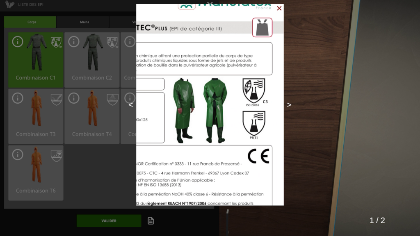This screenshot has height=236, width=420.
Task: Select the Combinaison T3 card
Action: [x=36, y=116]
